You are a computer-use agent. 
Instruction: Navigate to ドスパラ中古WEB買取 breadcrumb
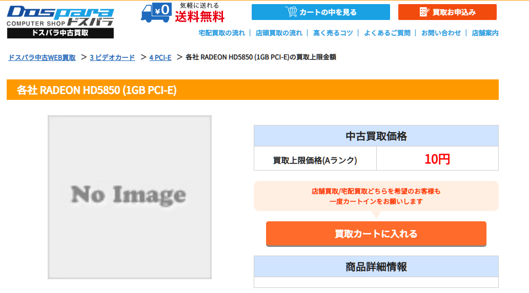(x=42, y=57)
